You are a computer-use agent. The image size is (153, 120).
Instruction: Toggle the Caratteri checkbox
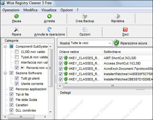pyautogui.click(x=11, y=105)
